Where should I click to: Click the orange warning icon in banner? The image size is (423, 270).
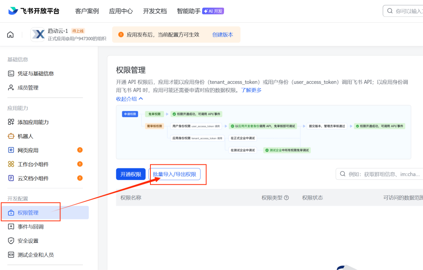(121, 35)
